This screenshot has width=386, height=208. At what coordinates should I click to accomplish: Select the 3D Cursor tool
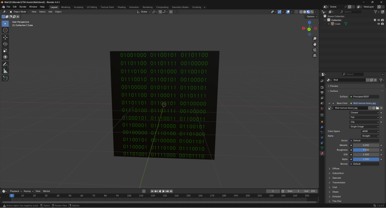pos(5,30)
